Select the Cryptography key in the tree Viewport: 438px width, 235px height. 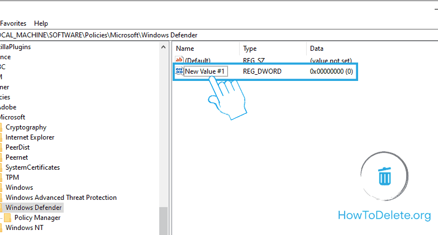click(x=26, y=127)
